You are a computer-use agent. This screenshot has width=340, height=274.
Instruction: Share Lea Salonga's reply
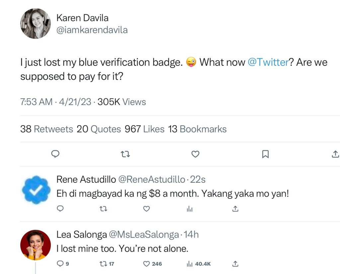[x=235, y=264]
